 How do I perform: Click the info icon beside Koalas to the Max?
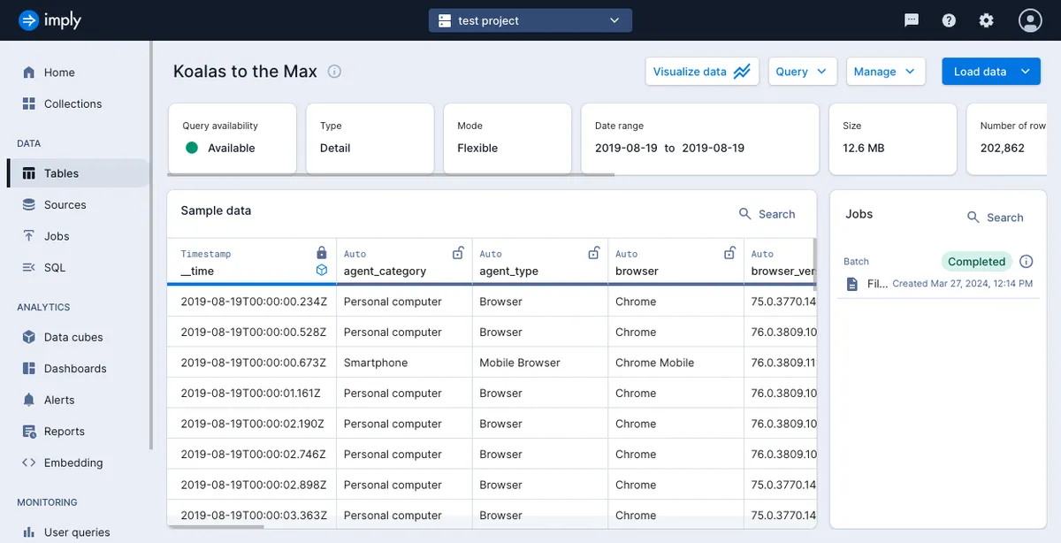[334, 72]
